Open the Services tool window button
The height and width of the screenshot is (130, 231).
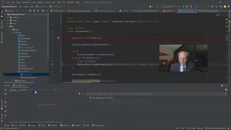(x=76, y=125)
